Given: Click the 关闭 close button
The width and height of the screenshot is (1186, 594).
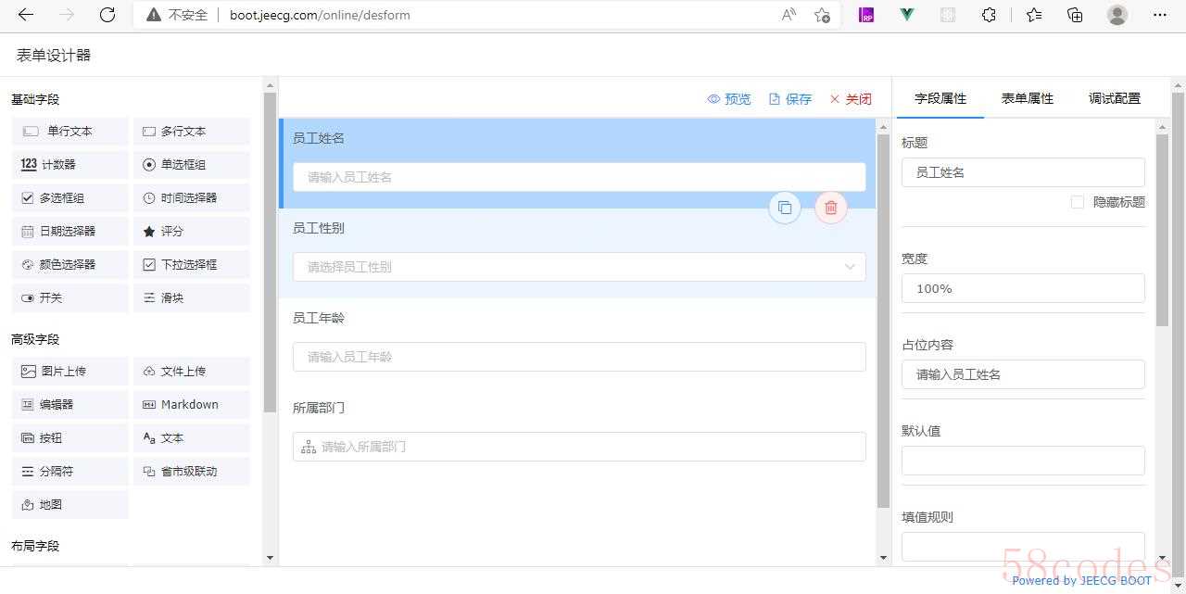Looking at the screenshot, I should pyautogui.click(x=851, y=99).
